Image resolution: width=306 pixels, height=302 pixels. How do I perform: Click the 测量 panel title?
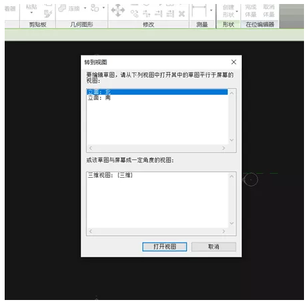click(x=202, y=25)
